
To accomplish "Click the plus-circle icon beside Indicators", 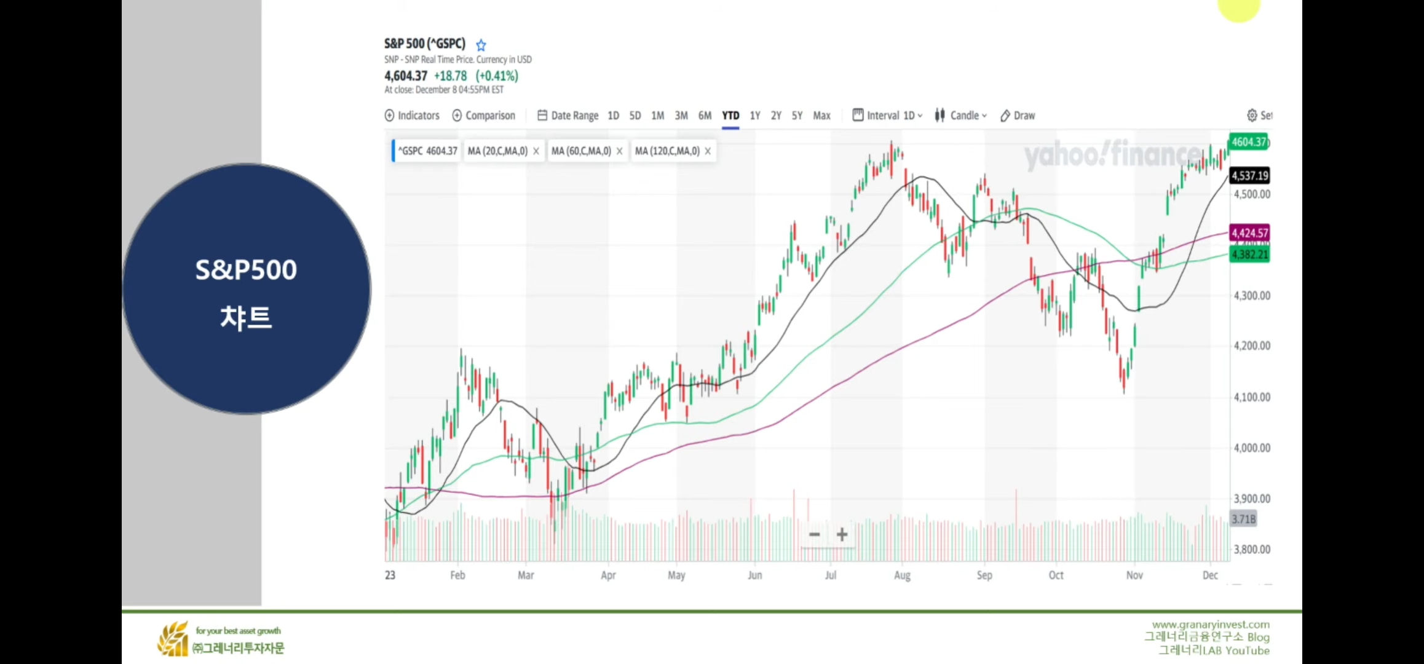I will coord(389,116).
